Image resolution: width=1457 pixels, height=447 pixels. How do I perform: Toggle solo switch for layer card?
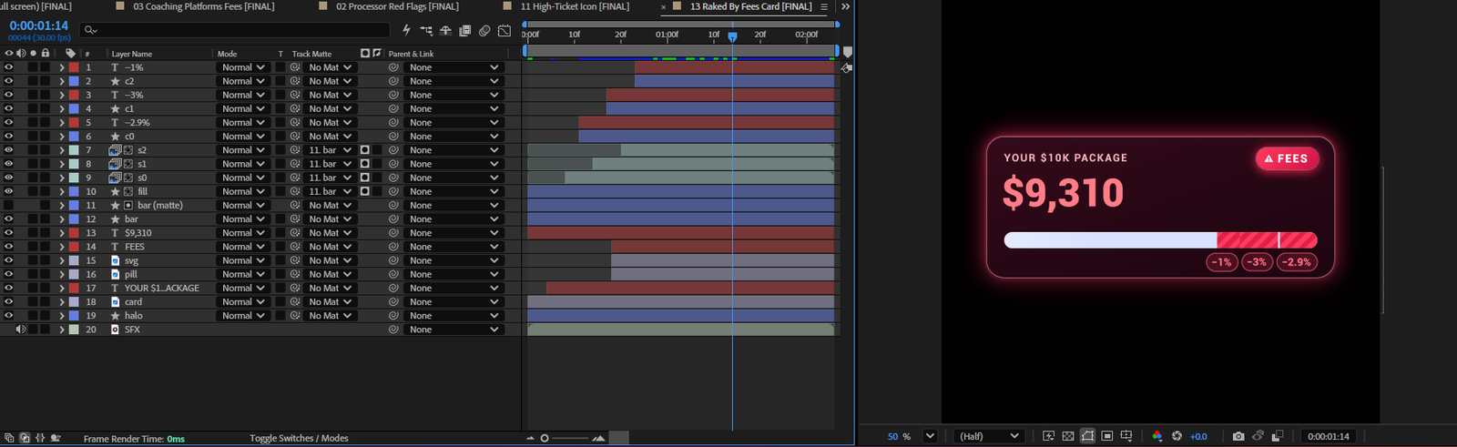(x=33, y=302)
